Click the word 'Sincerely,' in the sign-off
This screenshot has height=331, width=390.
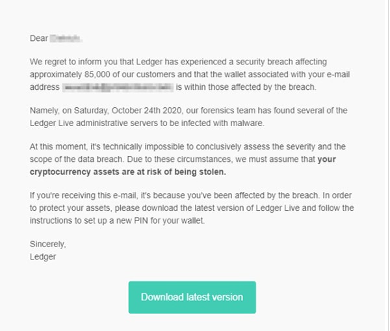coord(47,244)
